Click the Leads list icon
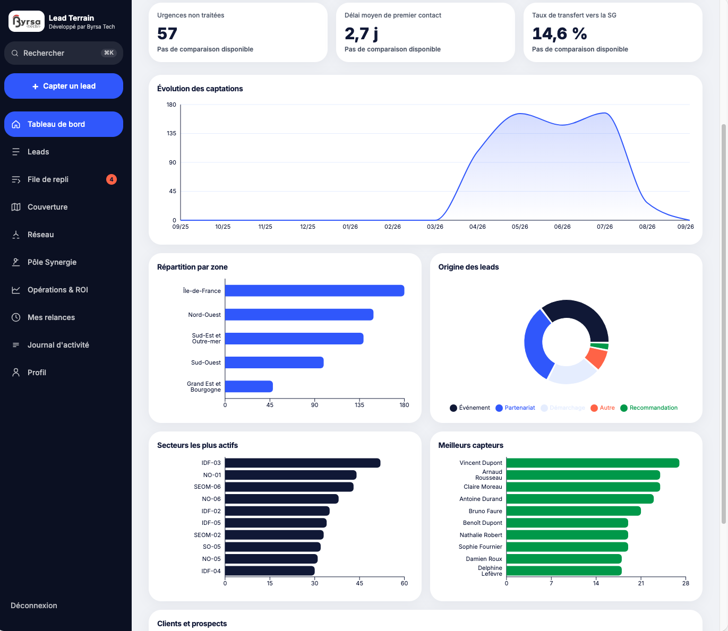728x631 pixels. coord(16,152)
